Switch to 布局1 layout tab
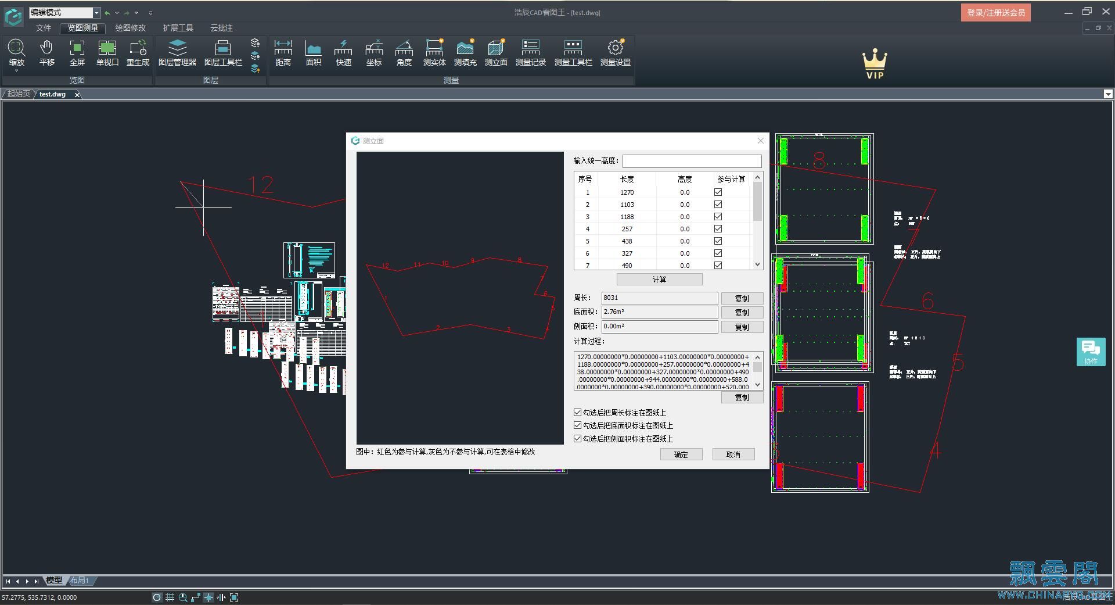Screen dimensions: 1115x605 pos(80,580)
